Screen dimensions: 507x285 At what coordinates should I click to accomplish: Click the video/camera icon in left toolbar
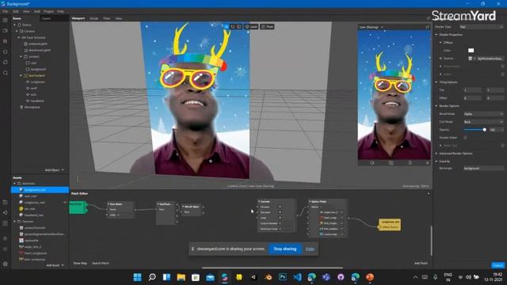coord(6,31)
